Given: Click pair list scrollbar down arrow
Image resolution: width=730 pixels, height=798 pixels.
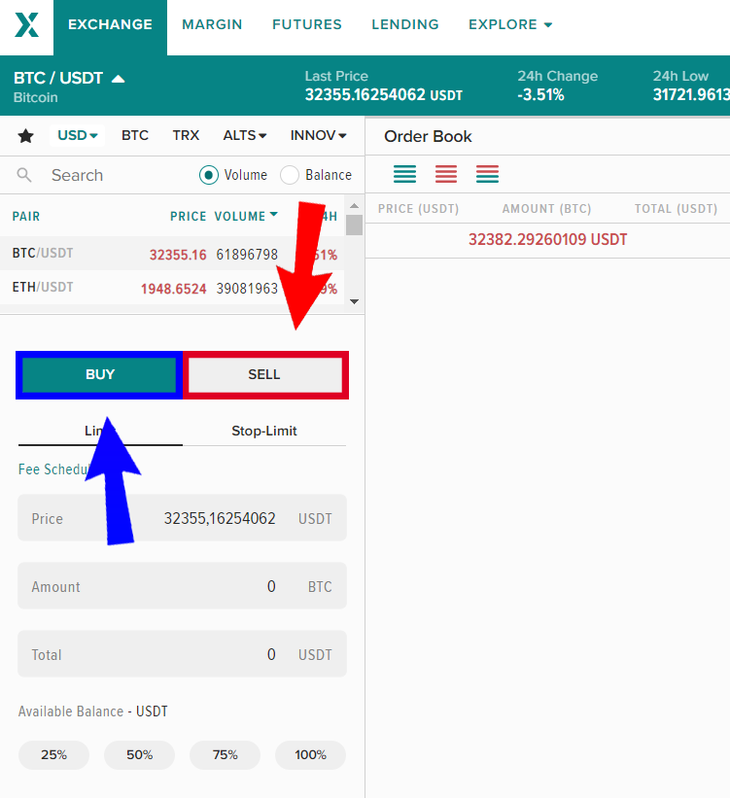Looking at the screenshot, I should 355,301.
